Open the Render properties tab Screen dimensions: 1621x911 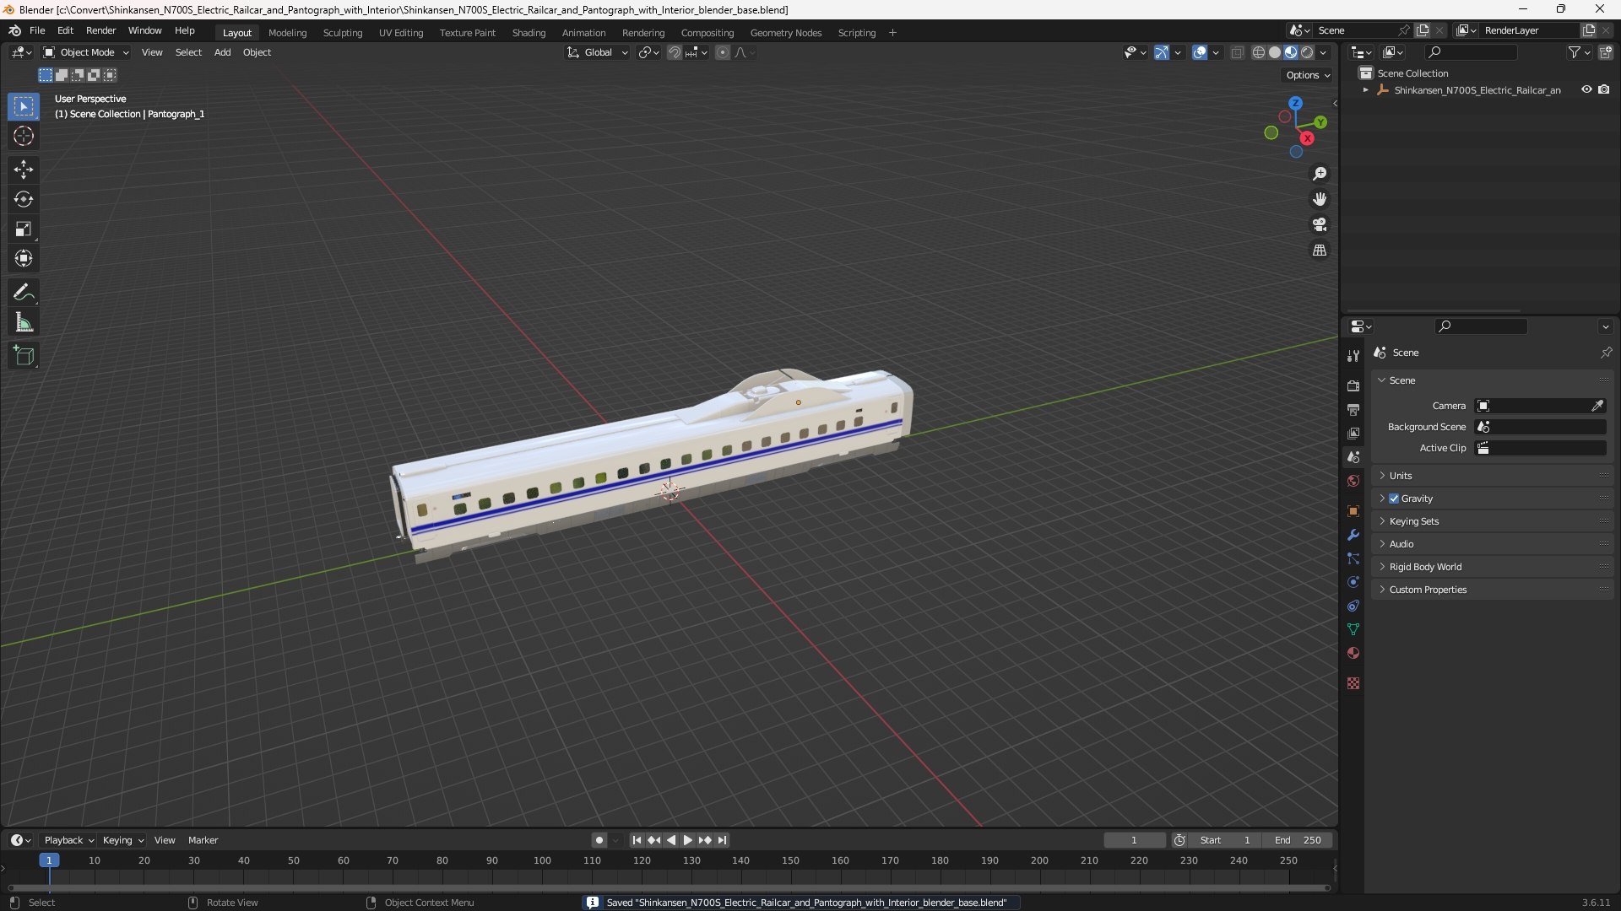click(1353, 385)
